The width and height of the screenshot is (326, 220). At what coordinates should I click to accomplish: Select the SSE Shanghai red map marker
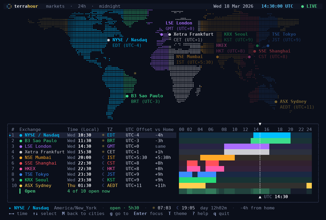pos(255,51)
